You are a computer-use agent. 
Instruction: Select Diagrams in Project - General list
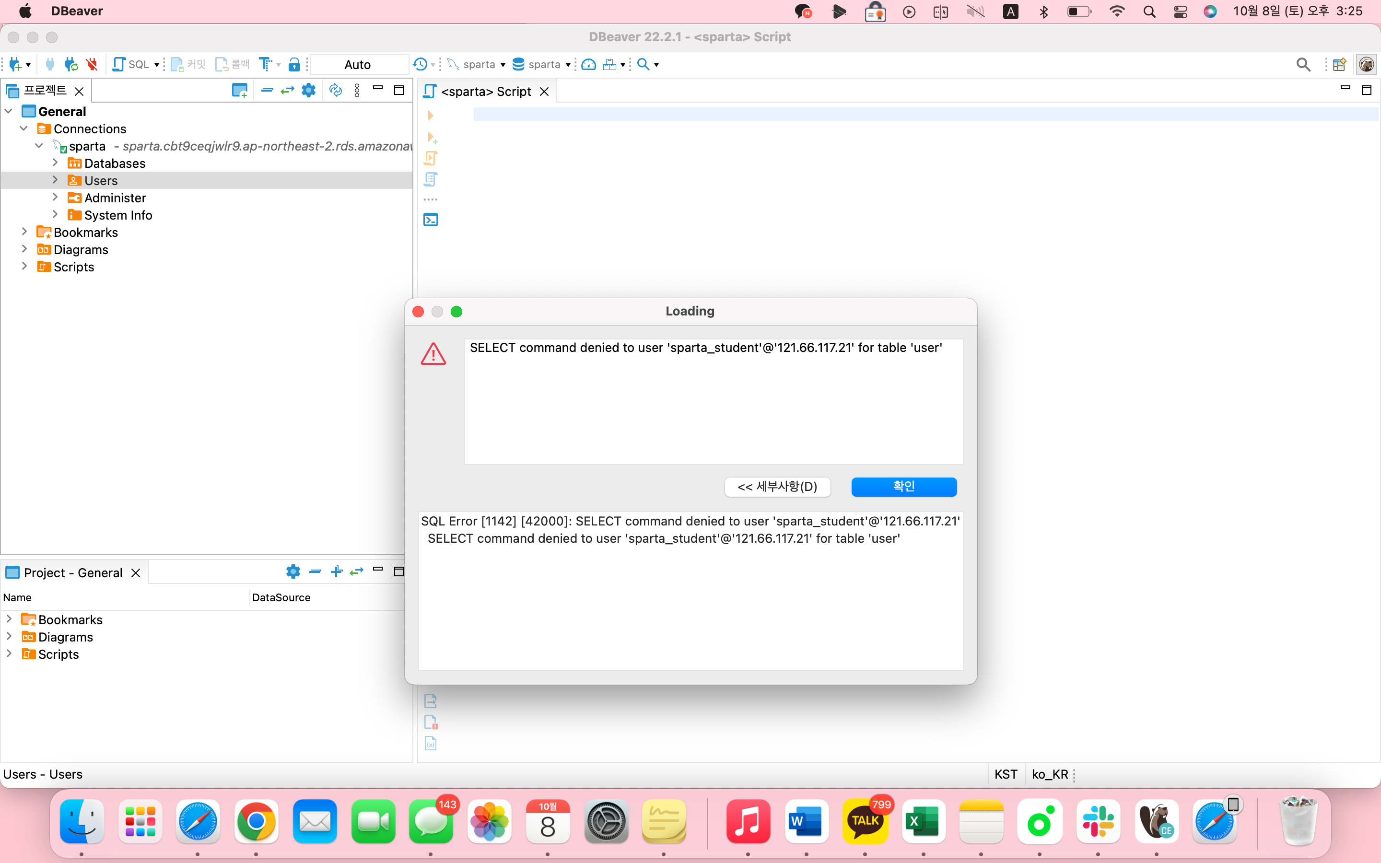[x=66, y=637]
